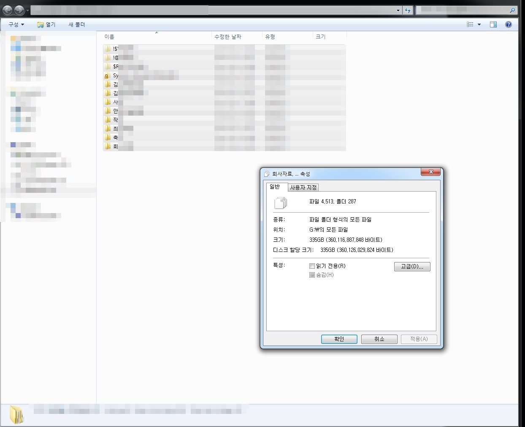Image resolution: width=525 pixels, height=427 pixels.
Task: Click the large folder icon in details pane
Action: [17, 415]
